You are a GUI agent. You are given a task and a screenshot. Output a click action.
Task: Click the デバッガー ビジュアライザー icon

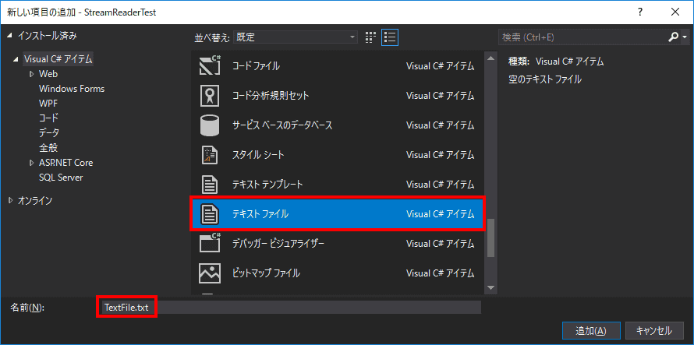click(210, 243)
